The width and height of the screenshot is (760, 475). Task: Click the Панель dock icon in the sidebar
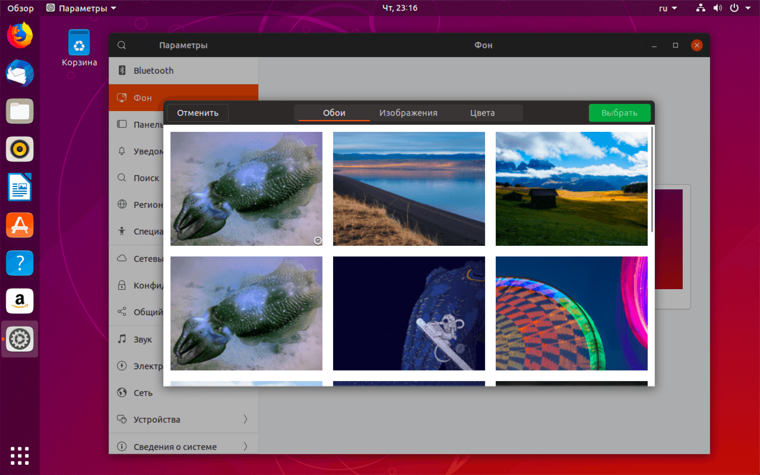pos(122,124)
